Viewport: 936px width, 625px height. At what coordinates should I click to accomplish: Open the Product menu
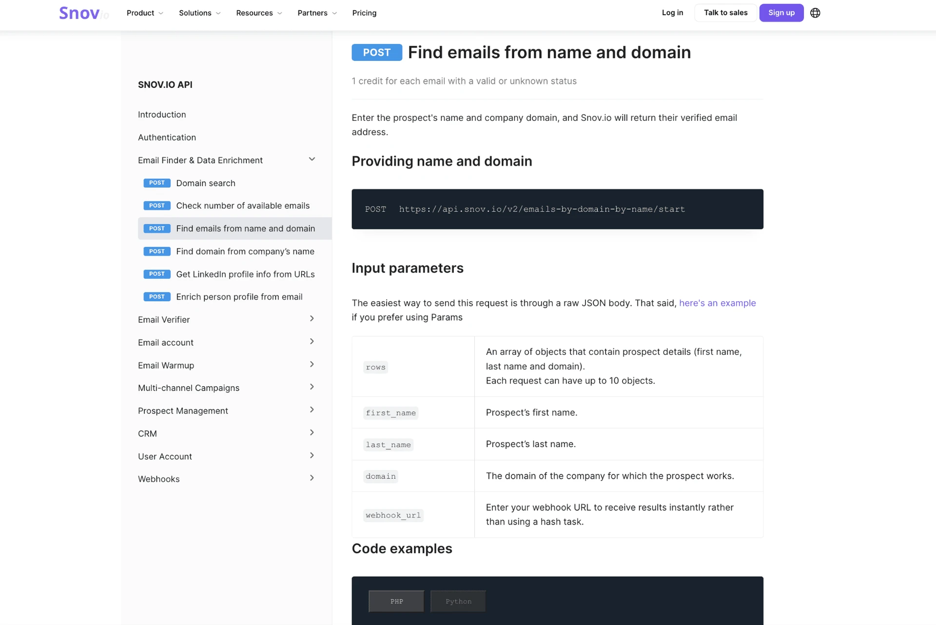pyautogui.click(x=145, y=13)
